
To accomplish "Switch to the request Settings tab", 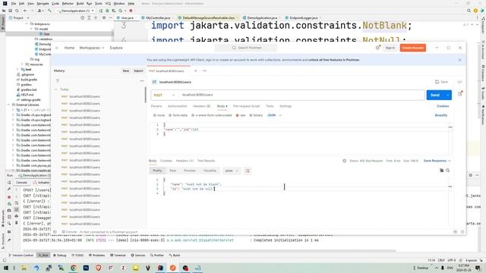I will click(286, 106).
